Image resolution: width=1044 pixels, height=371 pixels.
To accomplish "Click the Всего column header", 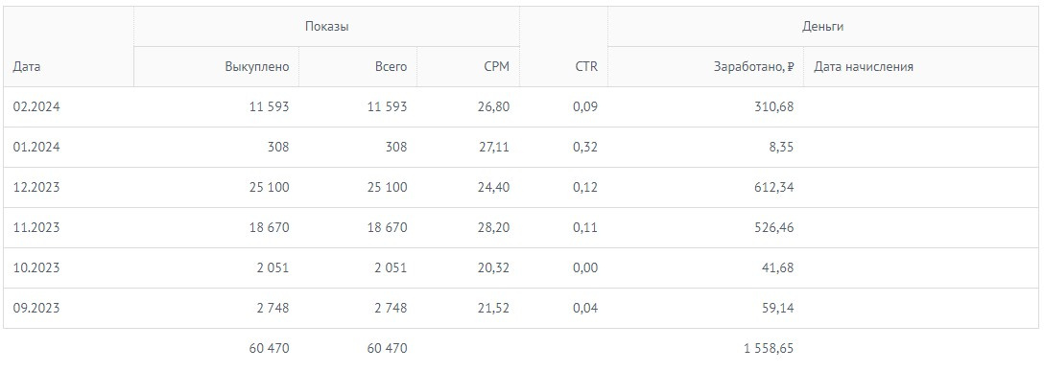I will coord(391,66).
